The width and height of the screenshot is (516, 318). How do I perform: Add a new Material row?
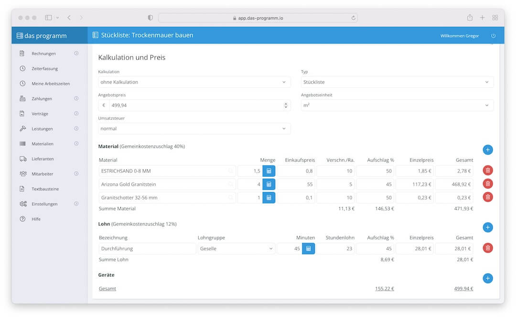tap(488, 150)
